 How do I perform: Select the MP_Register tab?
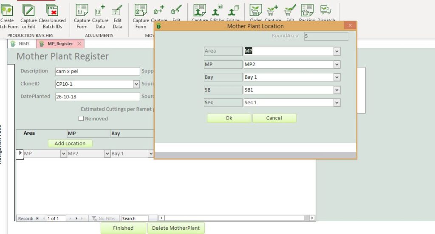tap(59, 44)
